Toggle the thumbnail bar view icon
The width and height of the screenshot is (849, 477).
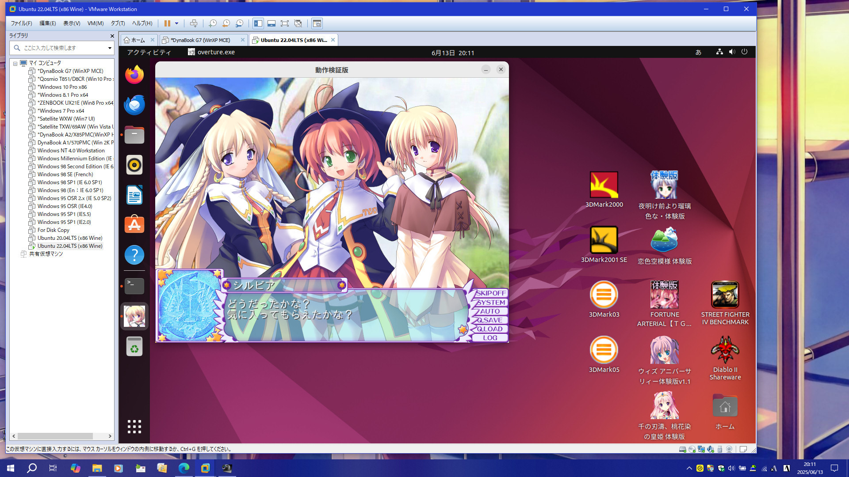pyautogui.click(x=272, y=23)
